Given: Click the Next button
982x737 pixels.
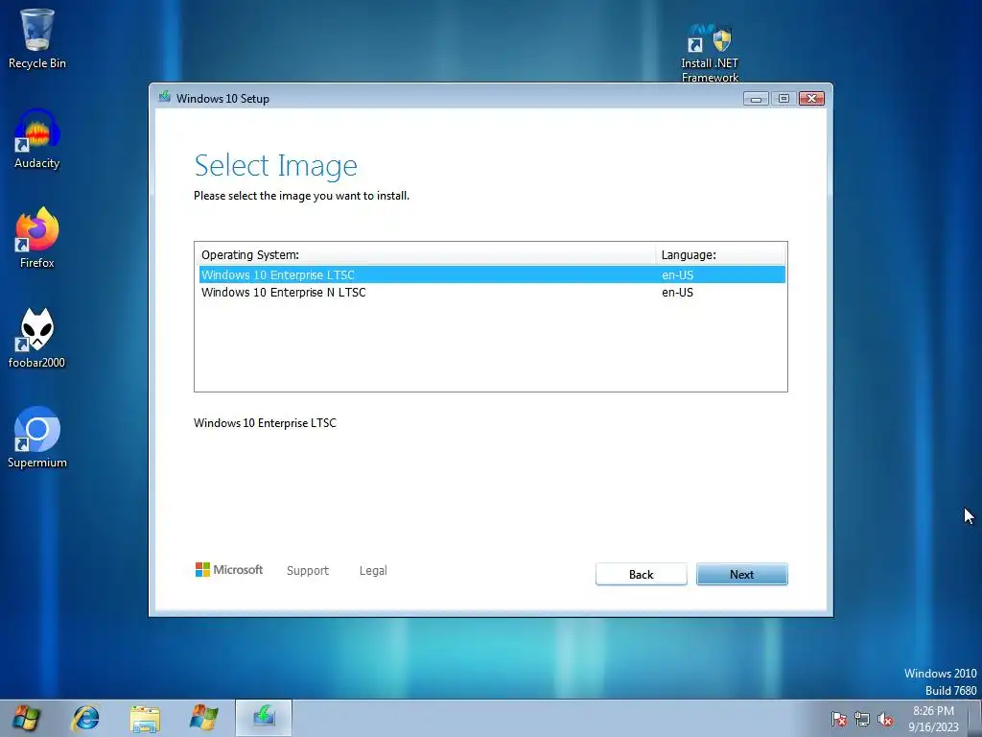Looking at the screenshot, I should [x=741, y=574].
